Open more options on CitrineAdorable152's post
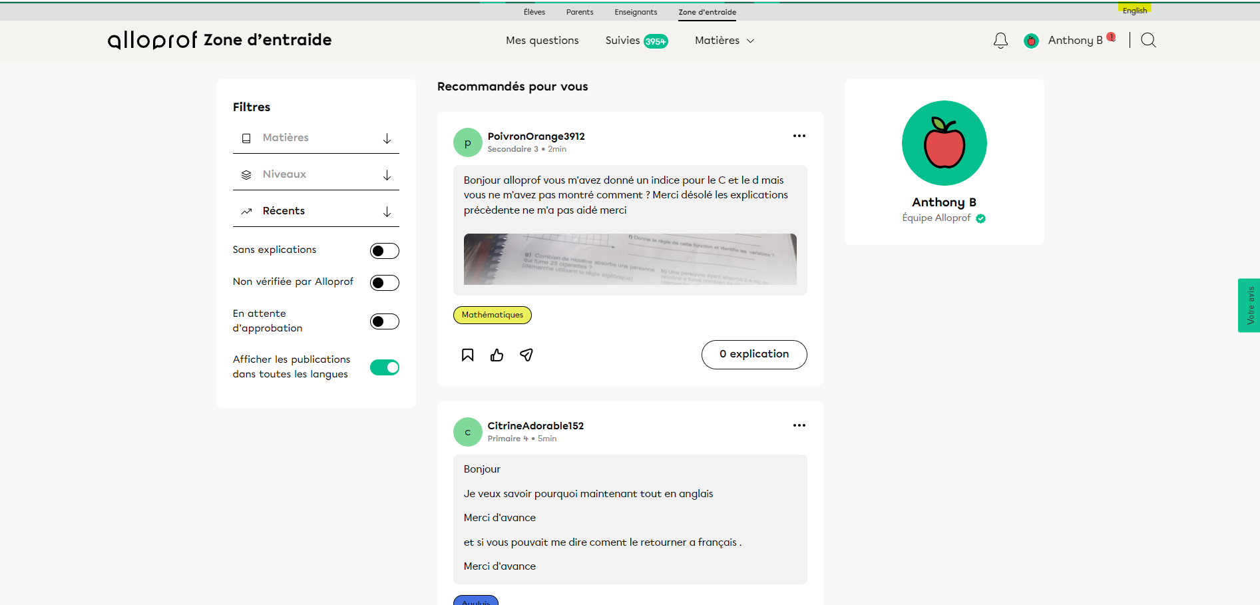 pos(799,425)
